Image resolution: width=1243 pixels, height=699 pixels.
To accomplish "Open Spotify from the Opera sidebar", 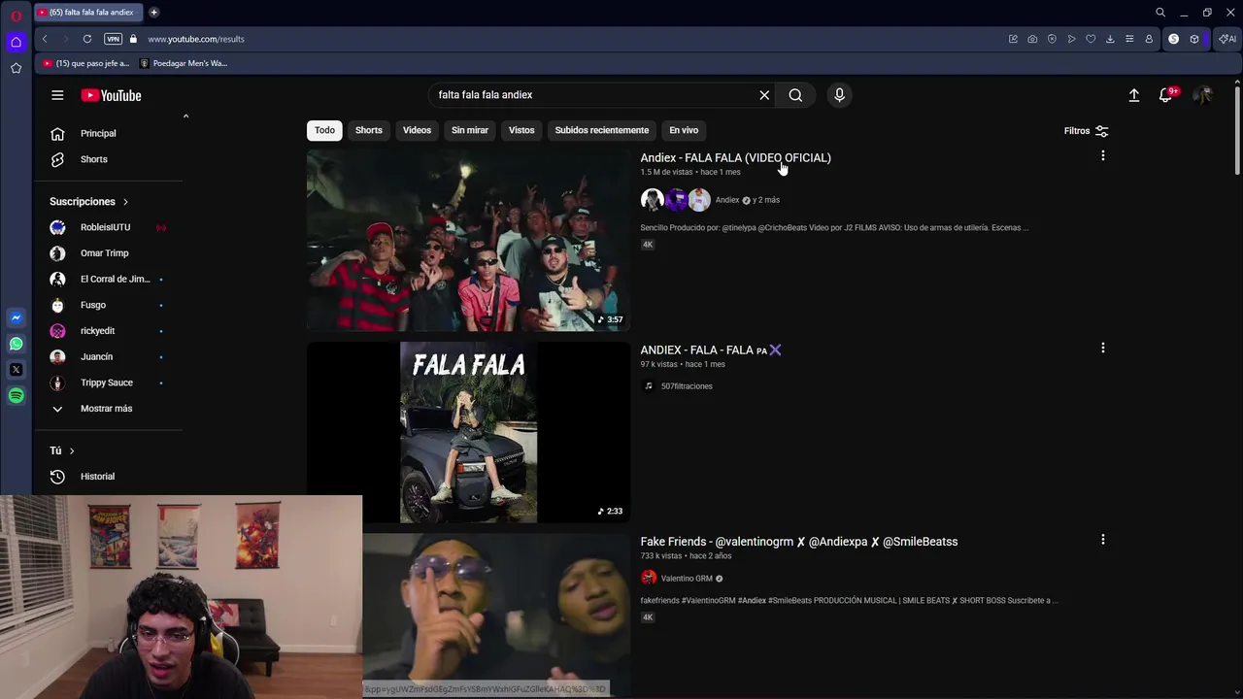I will (x=16, y=395).
